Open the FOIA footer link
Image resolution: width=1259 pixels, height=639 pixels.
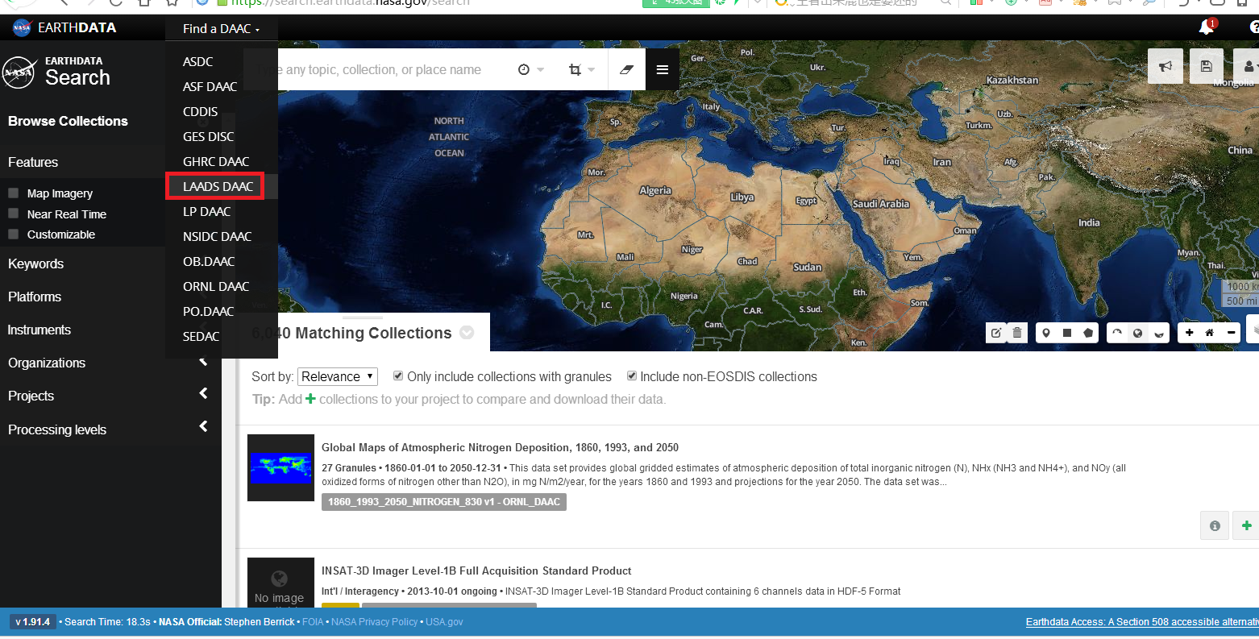[313, 622]
